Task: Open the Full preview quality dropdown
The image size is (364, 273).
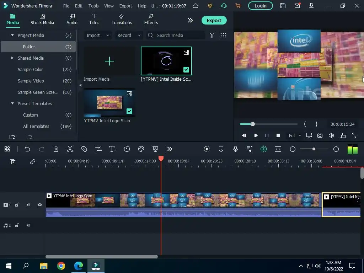Action: [x=295, y=135]
